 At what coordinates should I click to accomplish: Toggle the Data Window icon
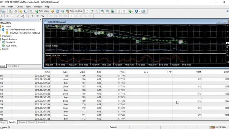[x=16, y=11]
